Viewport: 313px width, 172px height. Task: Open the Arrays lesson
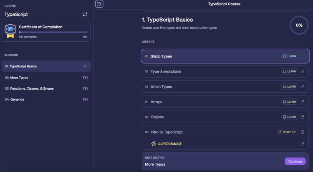click(225, 102)
